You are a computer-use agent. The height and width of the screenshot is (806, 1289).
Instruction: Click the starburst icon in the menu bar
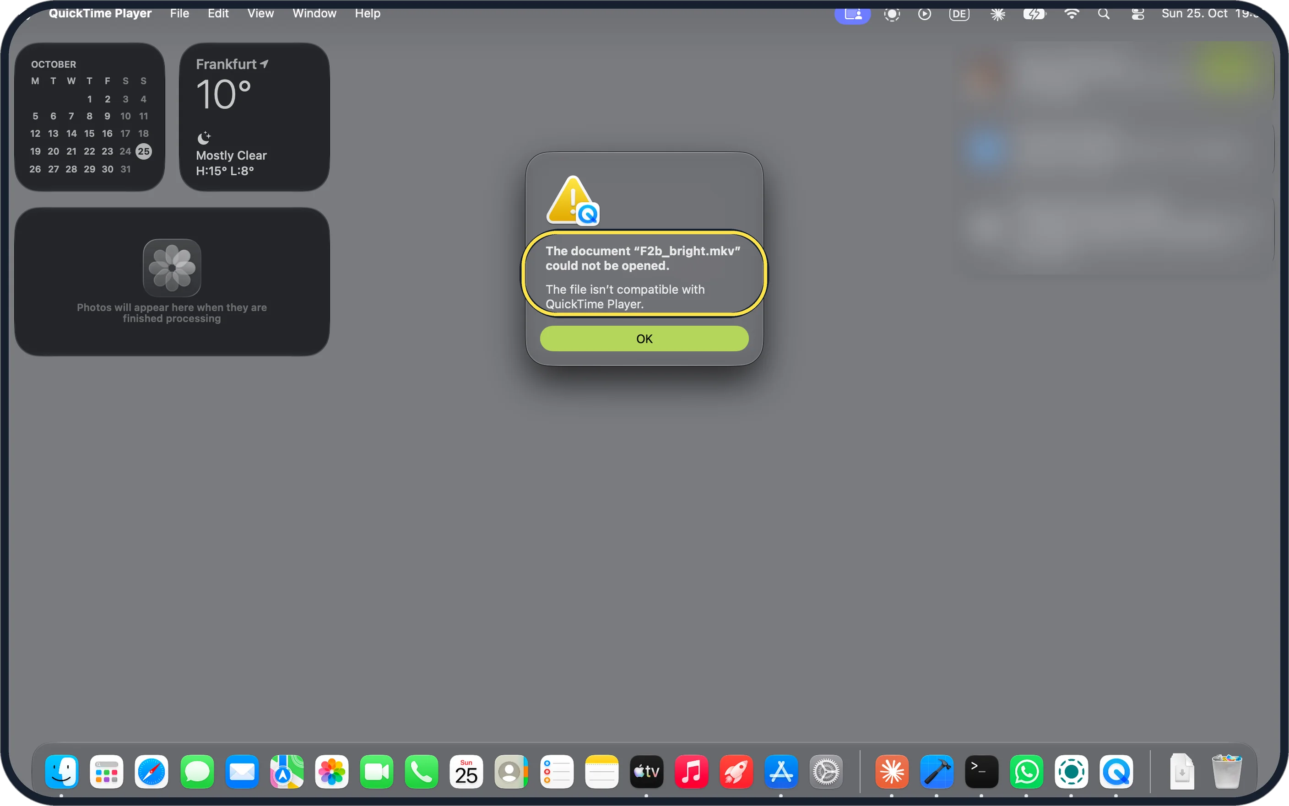click(x=997, y=14)
